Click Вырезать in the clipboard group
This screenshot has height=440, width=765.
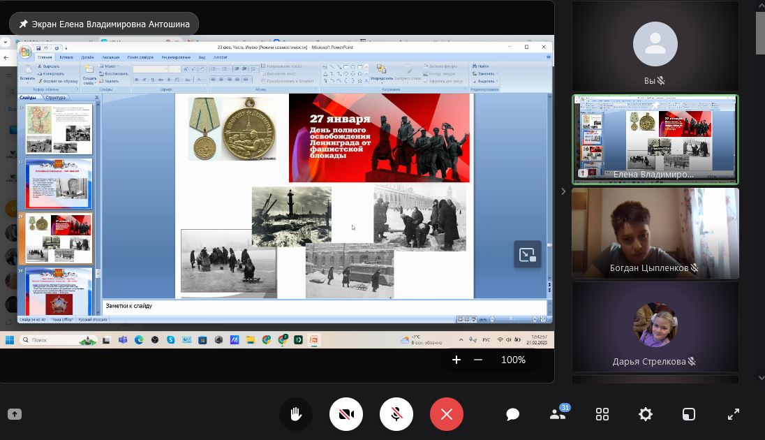tap(49, 66)
